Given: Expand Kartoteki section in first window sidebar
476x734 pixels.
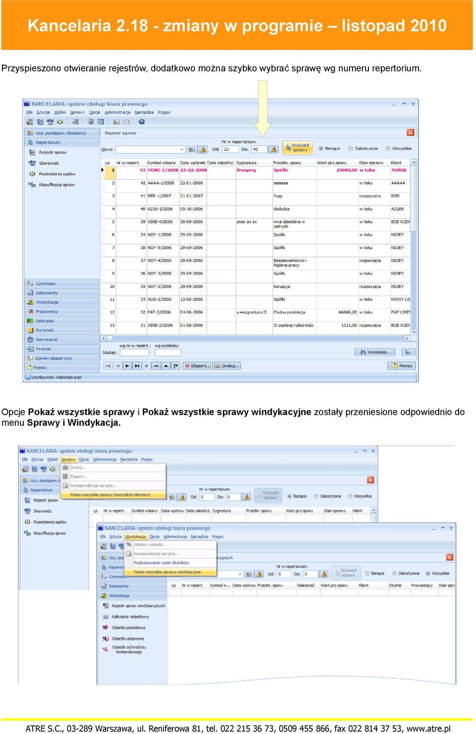Looking at the screenshot, I should [x=62, y=330].
